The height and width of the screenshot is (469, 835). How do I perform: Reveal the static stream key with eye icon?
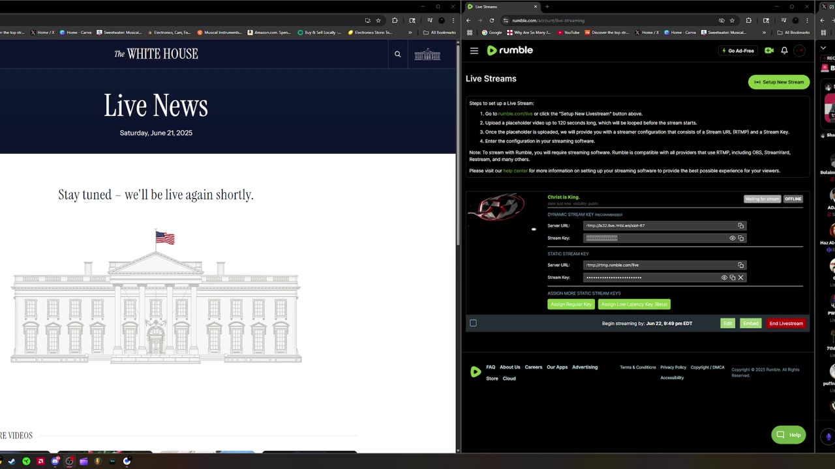724,277
